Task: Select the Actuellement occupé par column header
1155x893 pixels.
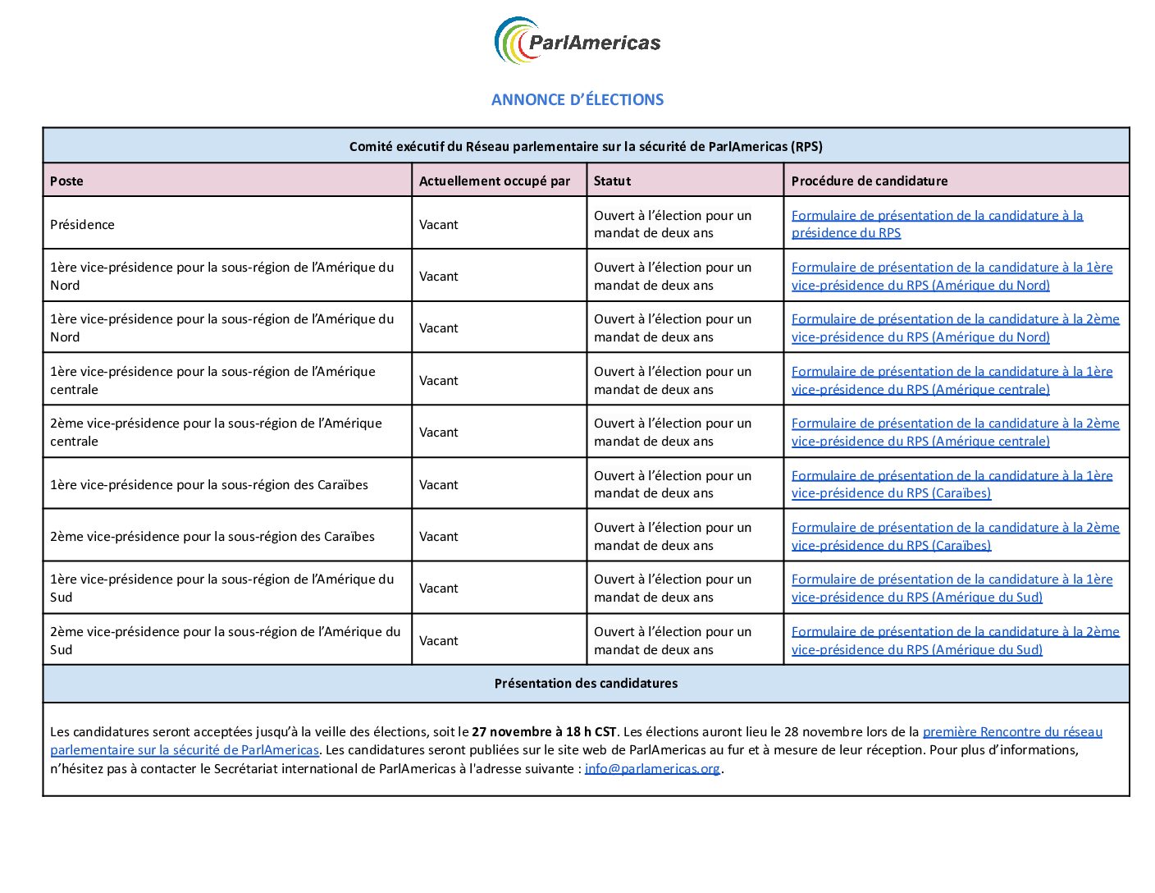Action: click(x=494, y=181)
